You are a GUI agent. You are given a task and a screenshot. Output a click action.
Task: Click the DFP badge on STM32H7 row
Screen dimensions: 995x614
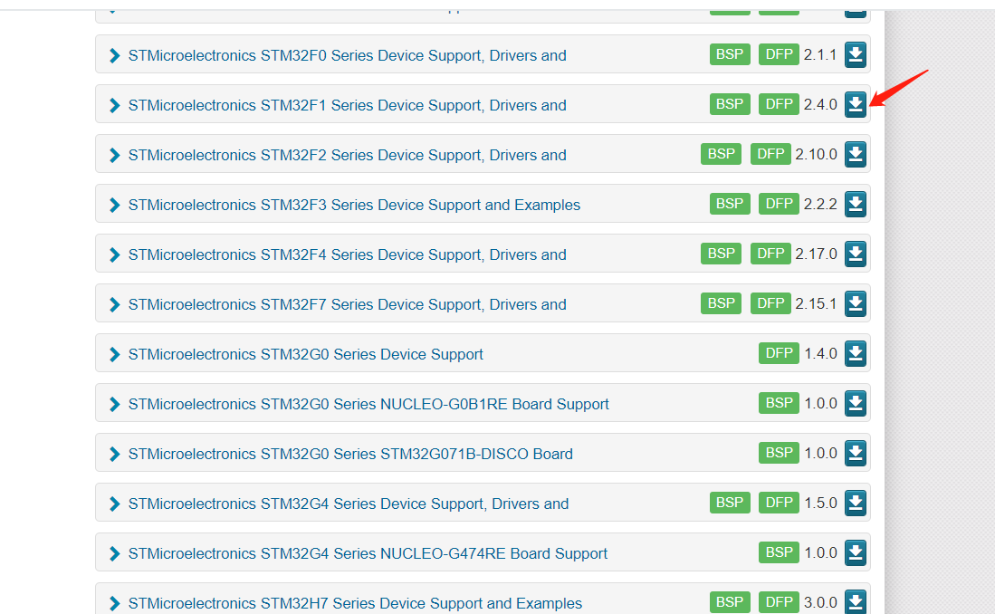(x=779, y=602)
